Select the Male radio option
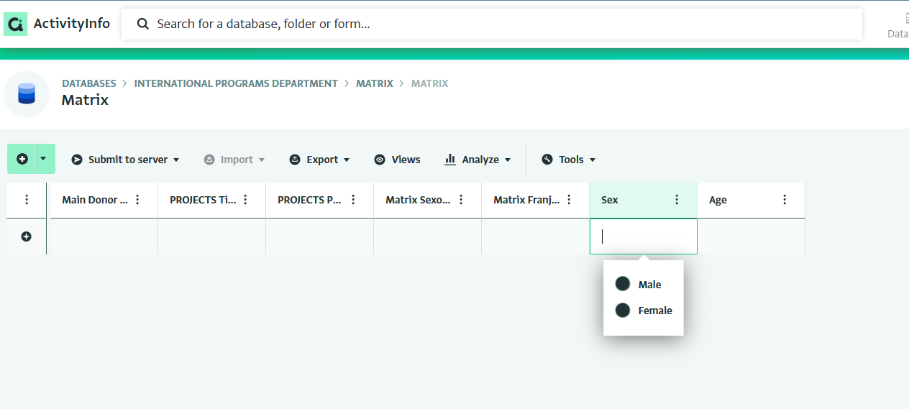The height and width of the screenshot is (409, 909). 623,285
